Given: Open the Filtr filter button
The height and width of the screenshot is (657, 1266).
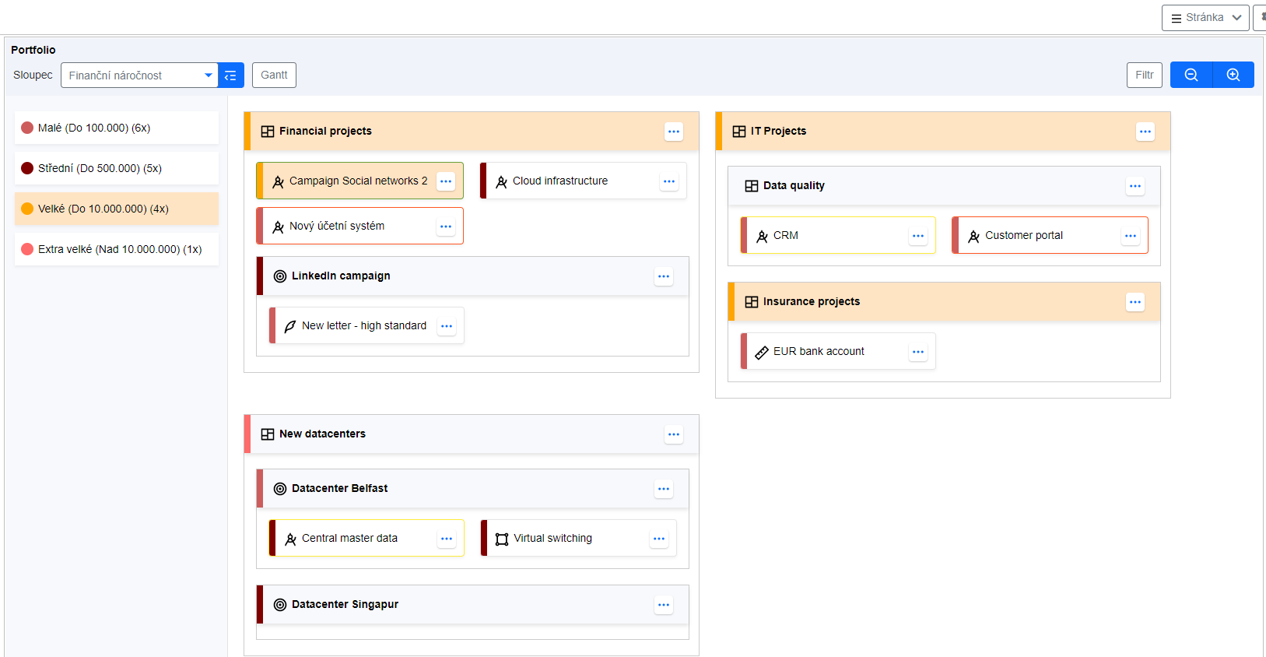Looking at the screenshot, I should (x=1144, y=75).
